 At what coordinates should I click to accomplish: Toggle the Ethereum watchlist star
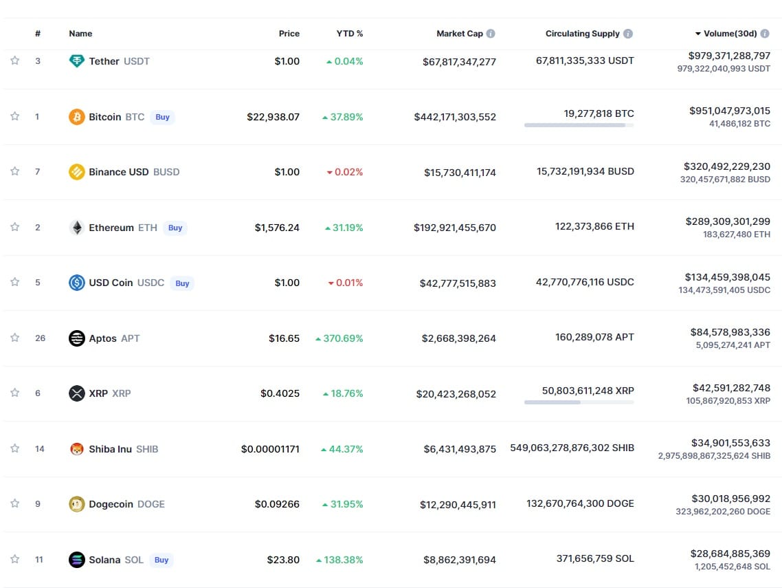[x=15, y=227]
